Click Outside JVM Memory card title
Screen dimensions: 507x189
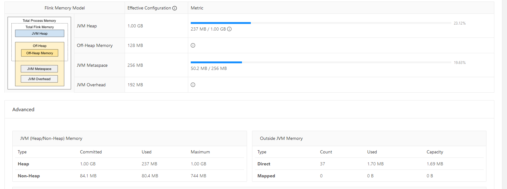[x=281, y=138]
